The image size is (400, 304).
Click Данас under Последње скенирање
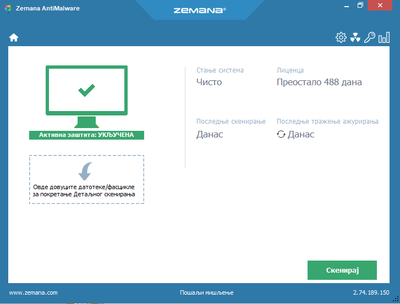point(210,134)
